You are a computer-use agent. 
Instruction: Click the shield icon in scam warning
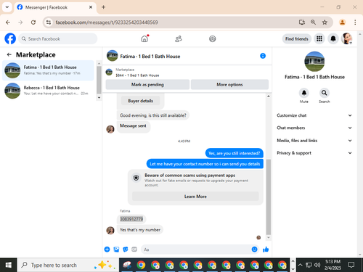click(x=136, y=178)
